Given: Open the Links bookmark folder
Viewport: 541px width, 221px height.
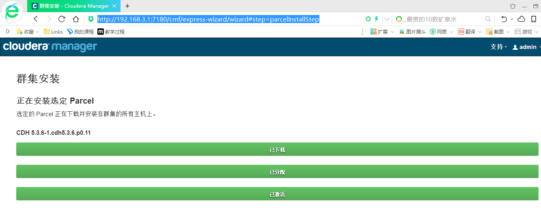Looking at the screenshot, I should tap(53, 32).
